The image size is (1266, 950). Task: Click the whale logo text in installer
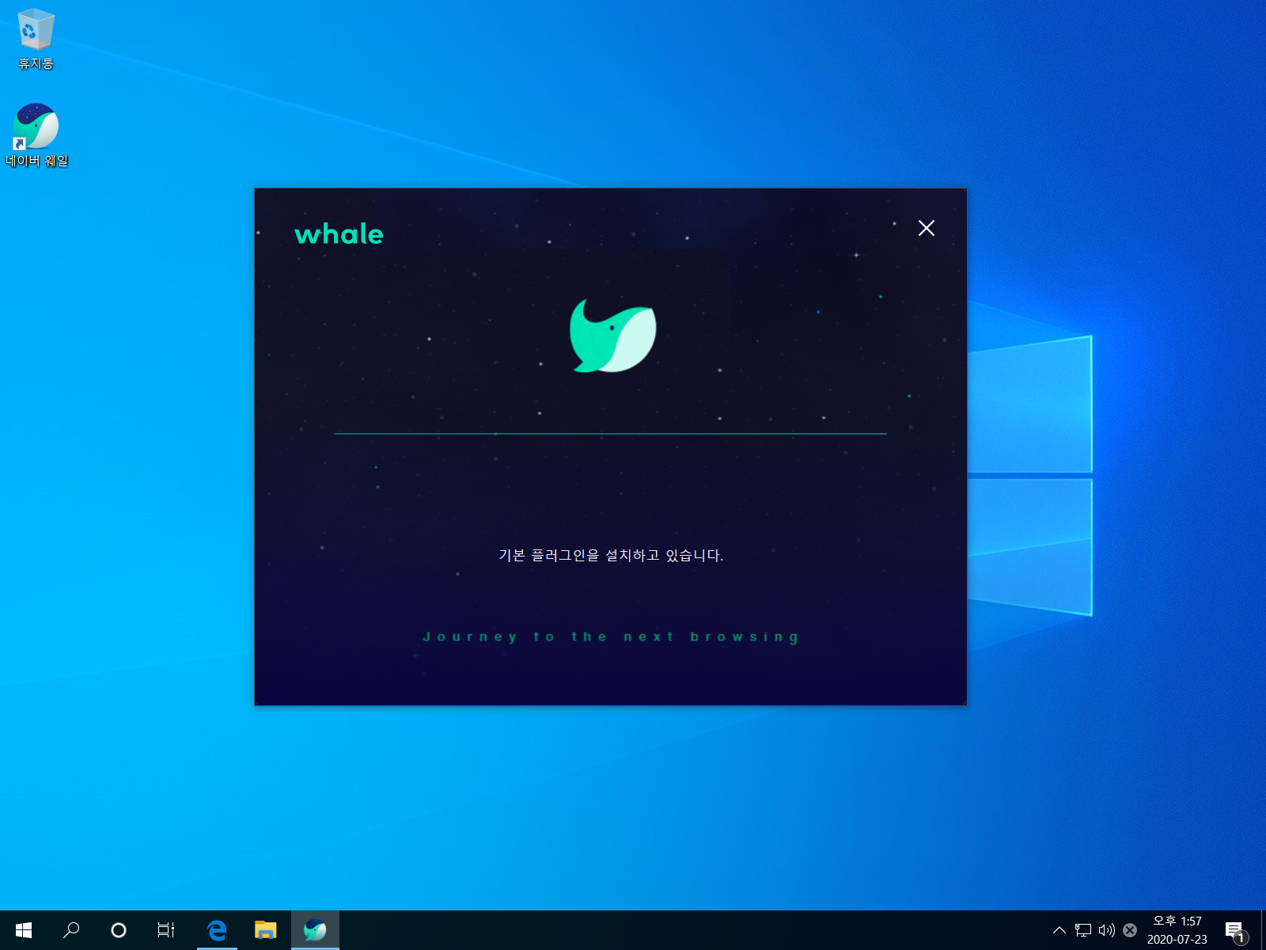point(339,234)
